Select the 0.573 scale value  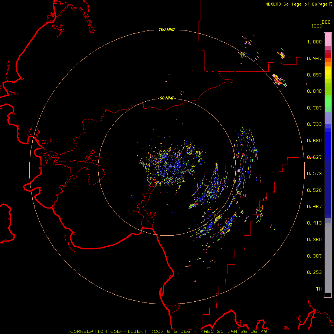pyautogui.click(x=314, y=174)
